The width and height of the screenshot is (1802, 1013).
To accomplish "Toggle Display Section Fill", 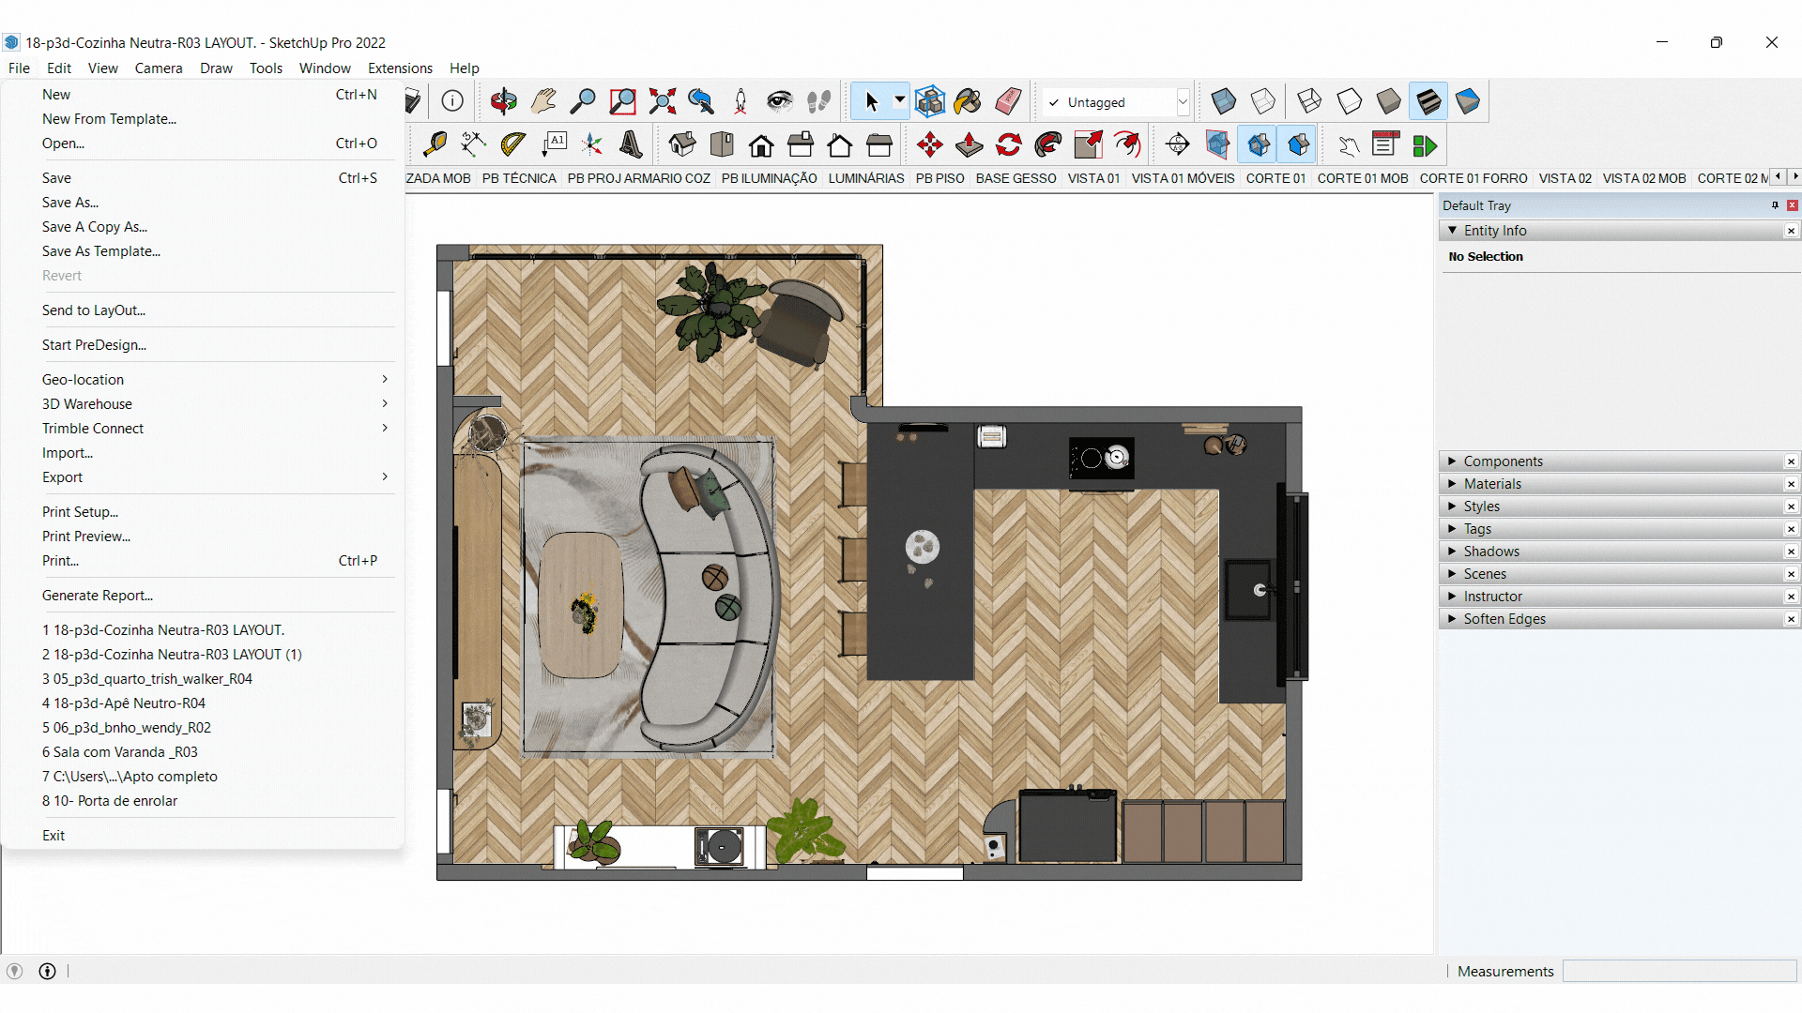I will [x=1298, y=144].
